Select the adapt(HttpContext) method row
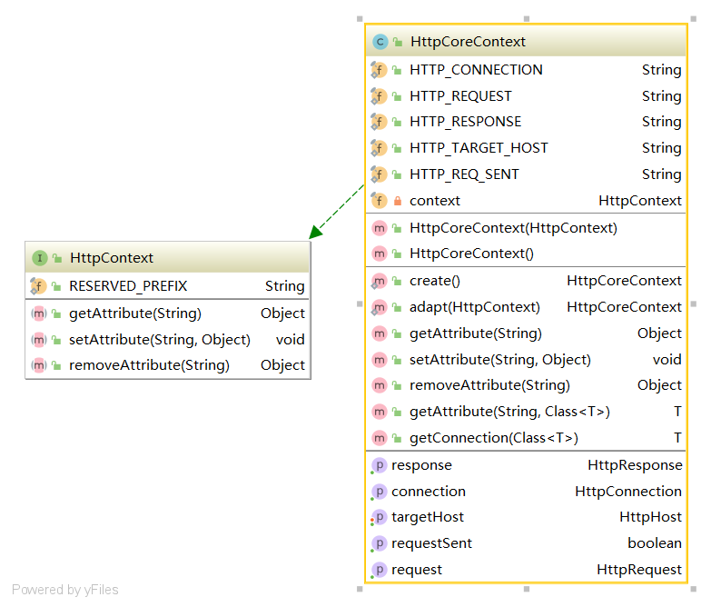Viewport: 711px width, 607px height. [x=526, y=307]
